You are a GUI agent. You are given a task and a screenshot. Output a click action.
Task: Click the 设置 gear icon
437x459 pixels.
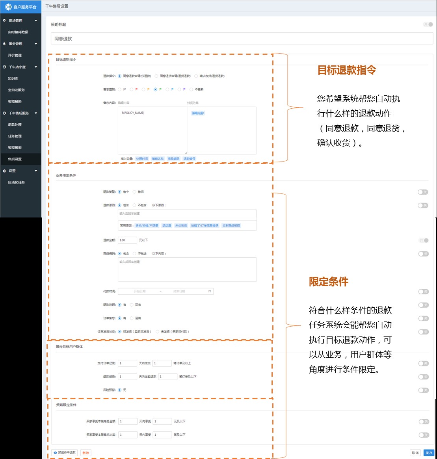click(4, 171)
